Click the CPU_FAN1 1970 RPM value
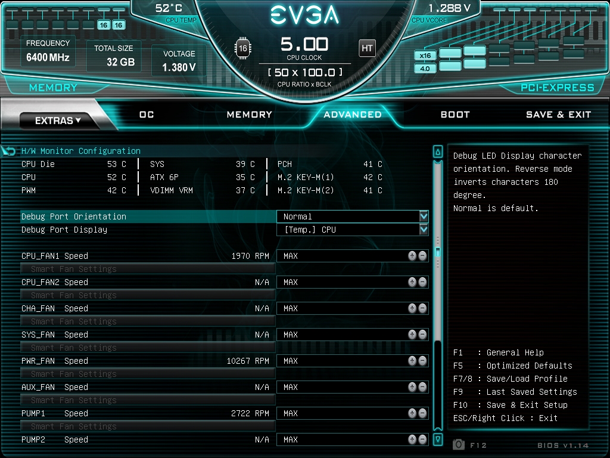 (x=250, y=256)
